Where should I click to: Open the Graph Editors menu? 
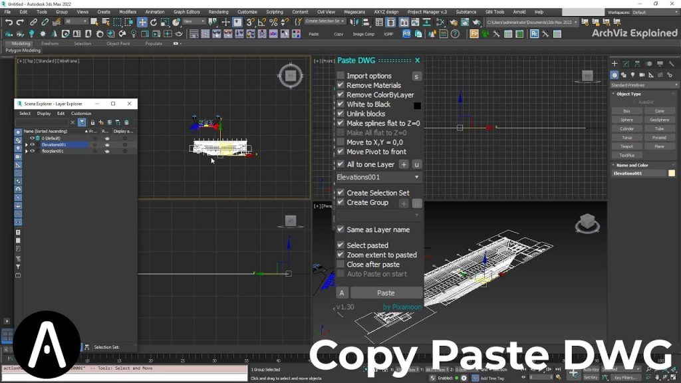(186, 12)
